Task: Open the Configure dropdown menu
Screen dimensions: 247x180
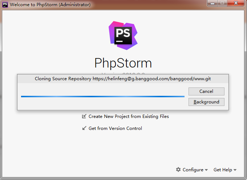Action: coord(192,169)
